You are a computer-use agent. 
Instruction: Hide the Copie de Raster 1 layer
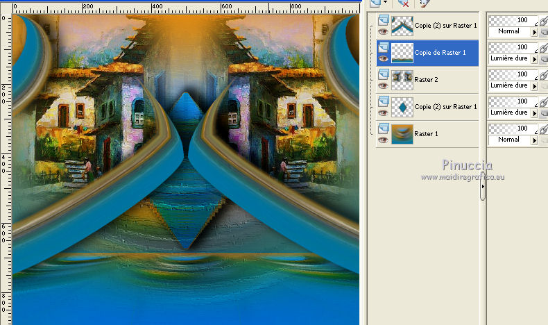coord(384,58)
